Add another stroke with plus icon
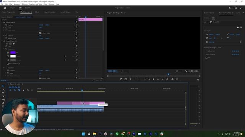The image size is (245, 137). click(65, 56)
